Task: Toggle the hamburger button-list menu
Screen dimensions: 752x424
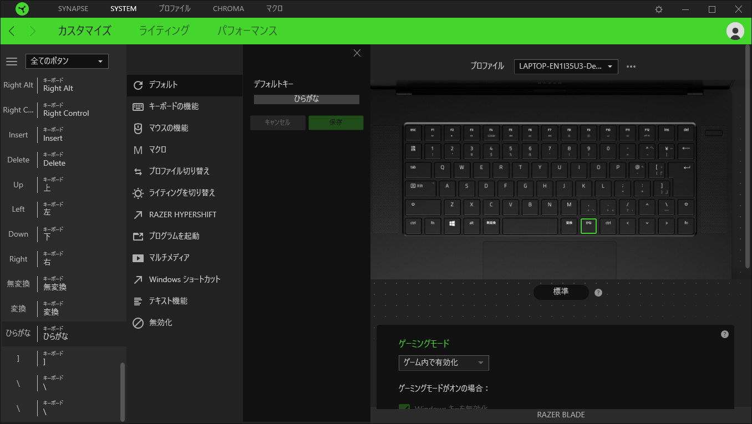Action: pos(12,61)
